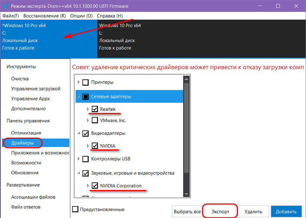Click the Выбрать все button
Image resolution: width=306 pixels, height=218 pixels.
point(187,211)
